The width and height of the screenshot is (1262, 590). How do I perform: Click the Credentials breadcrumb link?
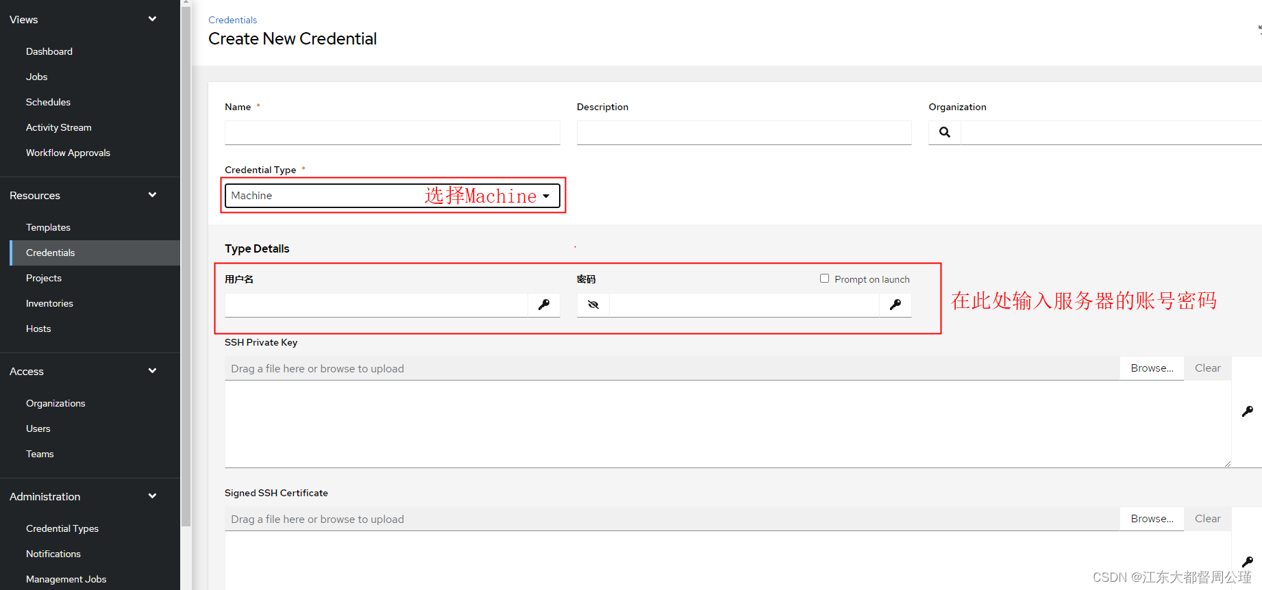pyautogui.click(x=233, y=20)
